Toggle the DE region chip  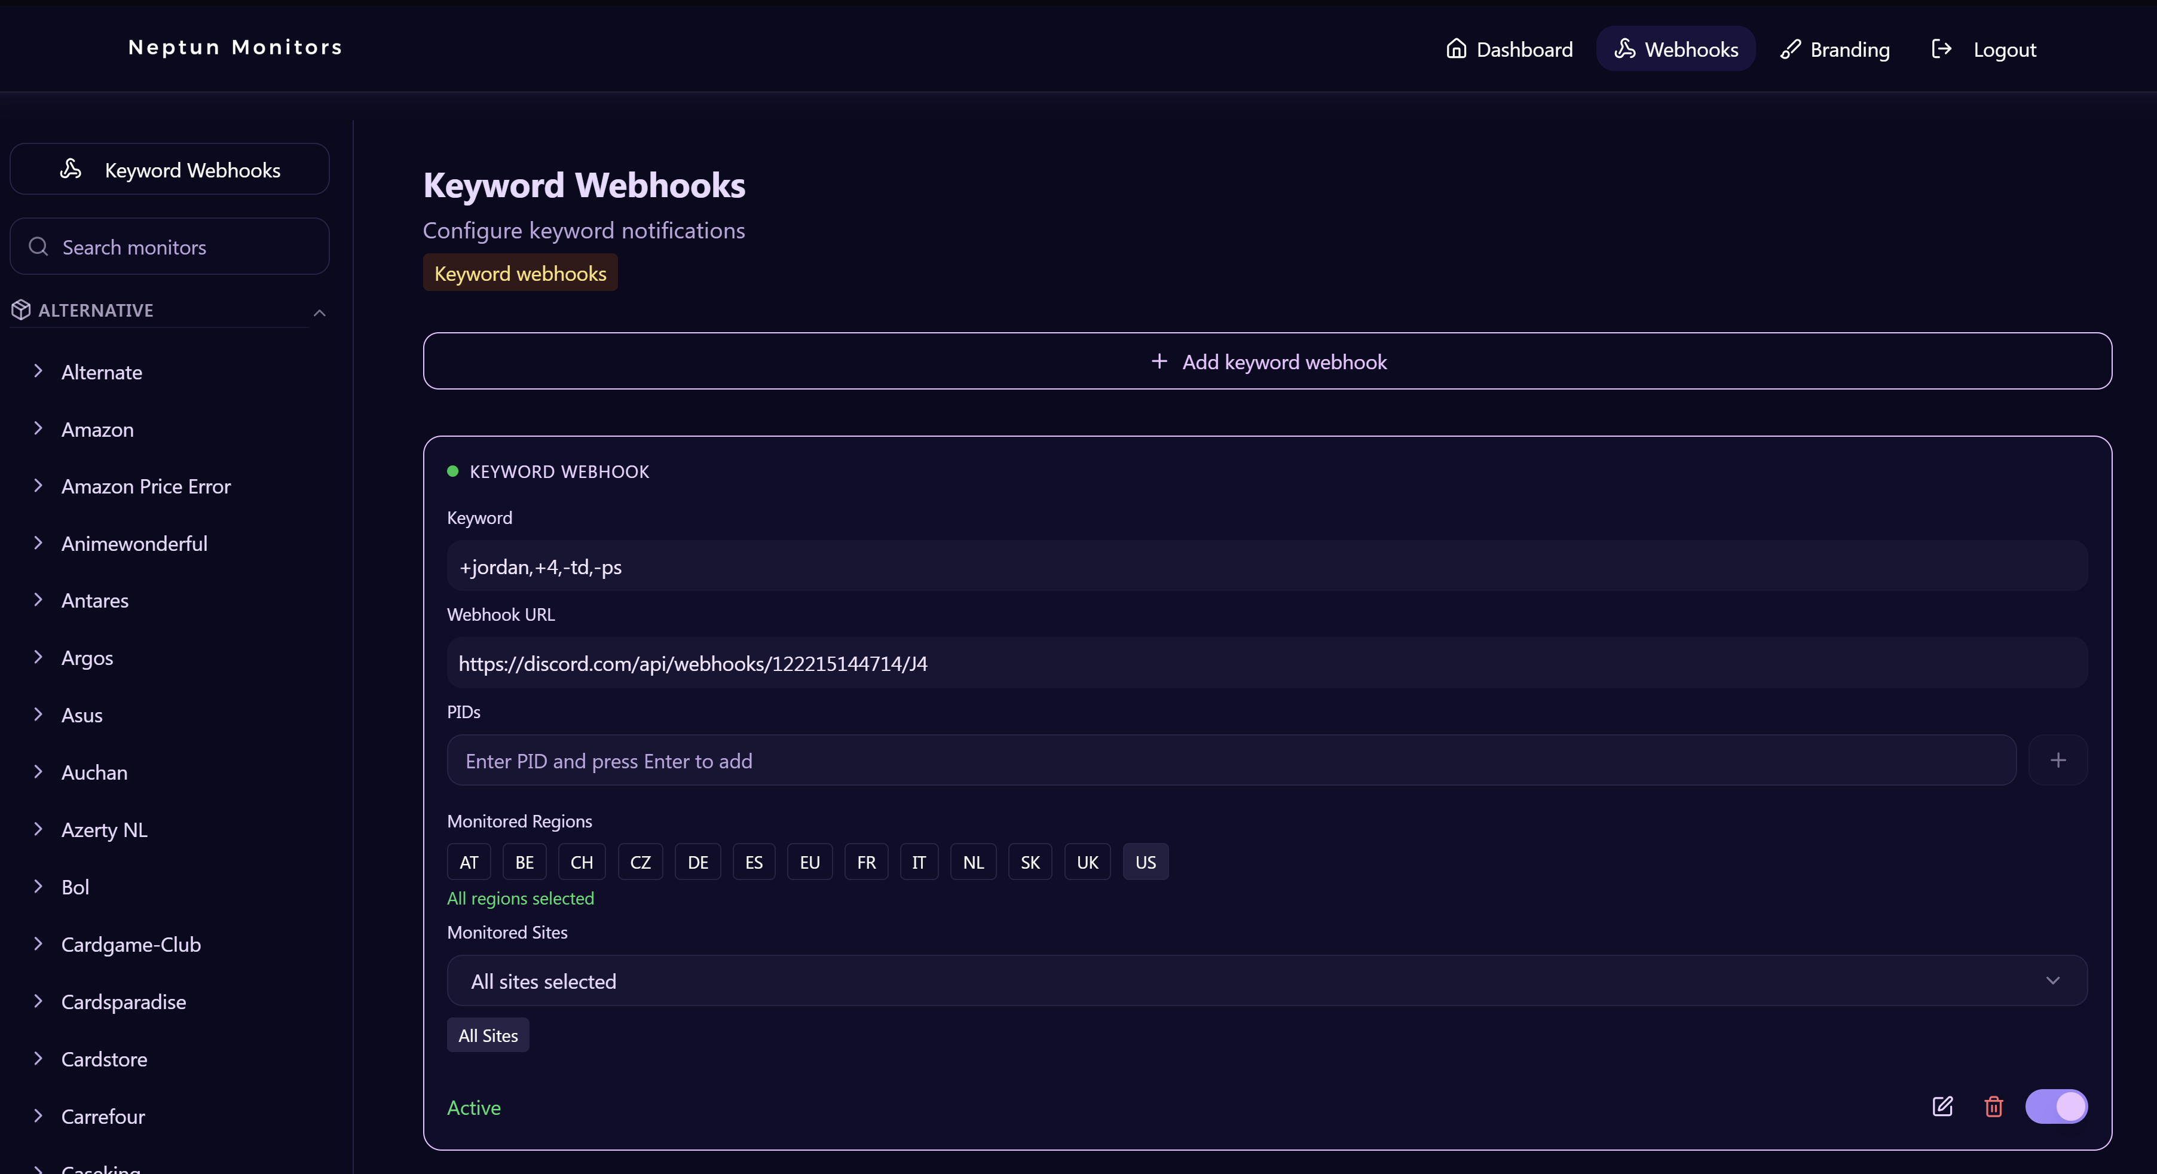click(697, 862)
